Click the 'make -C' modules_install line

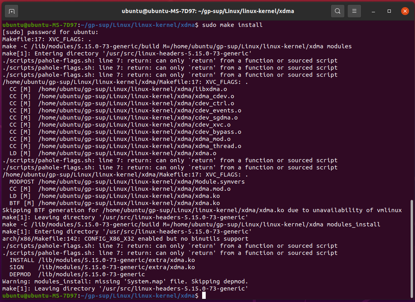click(x=191, y=224)
